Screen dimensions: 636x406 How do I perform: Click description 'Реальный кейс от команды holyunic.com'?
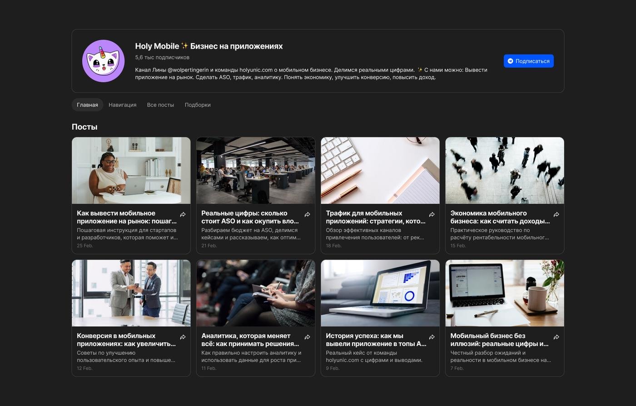(x=374, y=356)
